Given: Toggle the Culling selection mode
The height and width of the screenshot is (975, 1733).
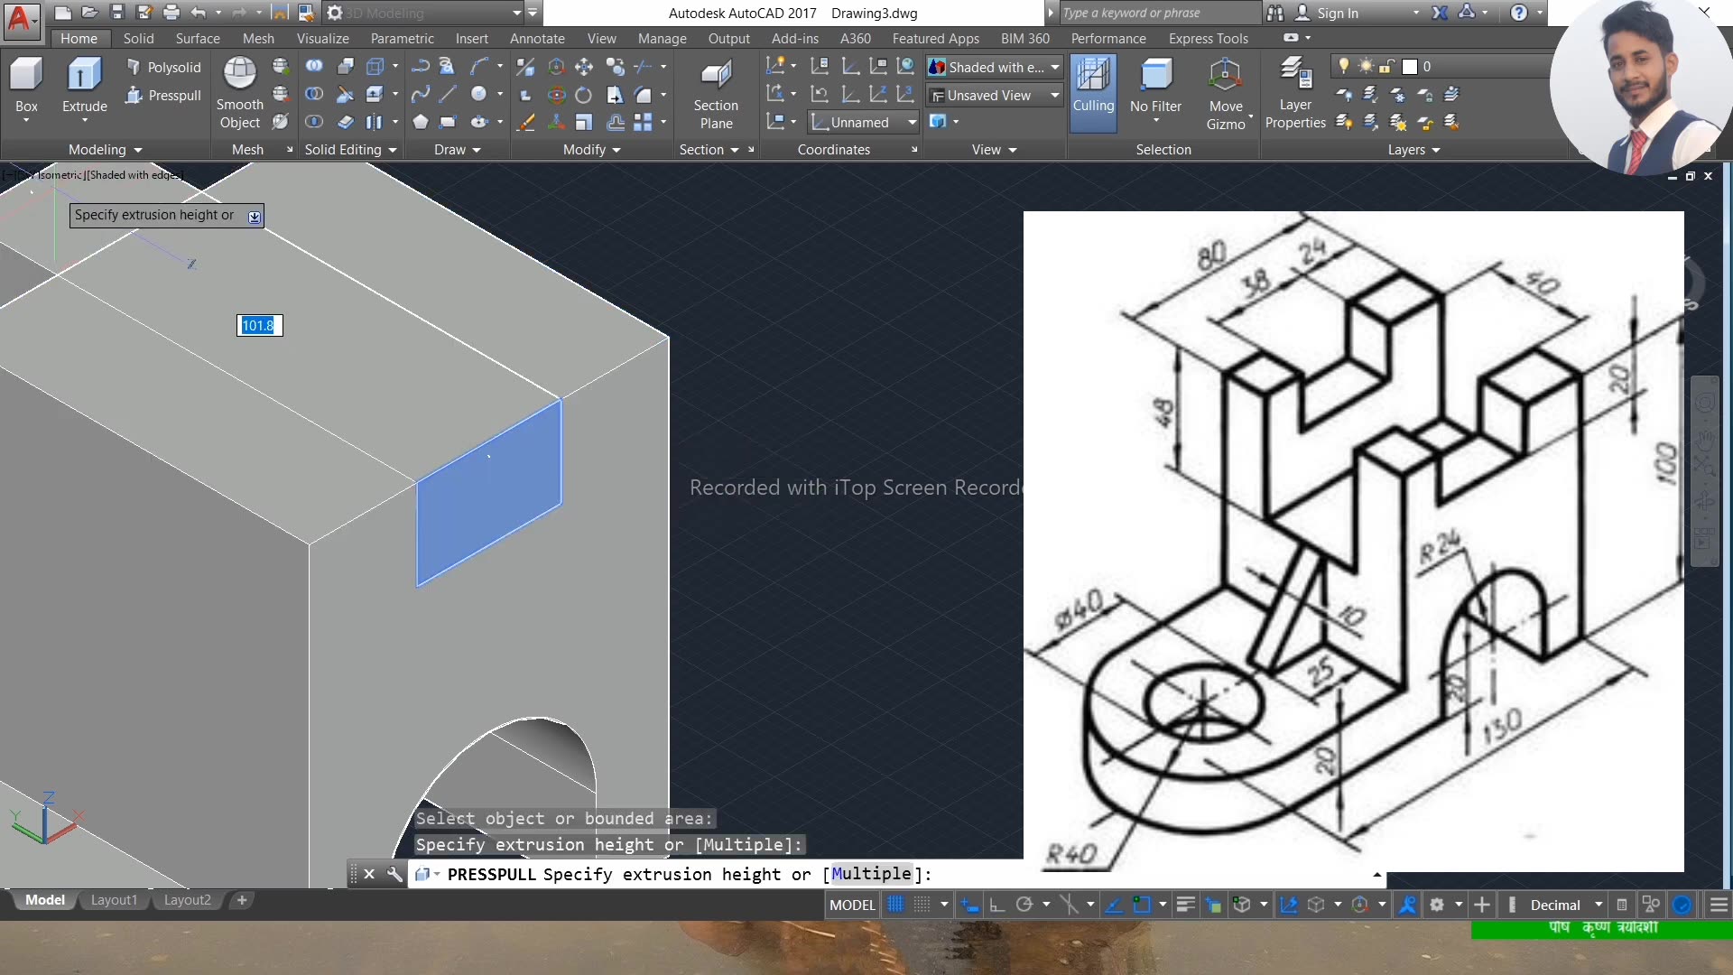Looking at the screenshot, I should tap(1093, 90).
